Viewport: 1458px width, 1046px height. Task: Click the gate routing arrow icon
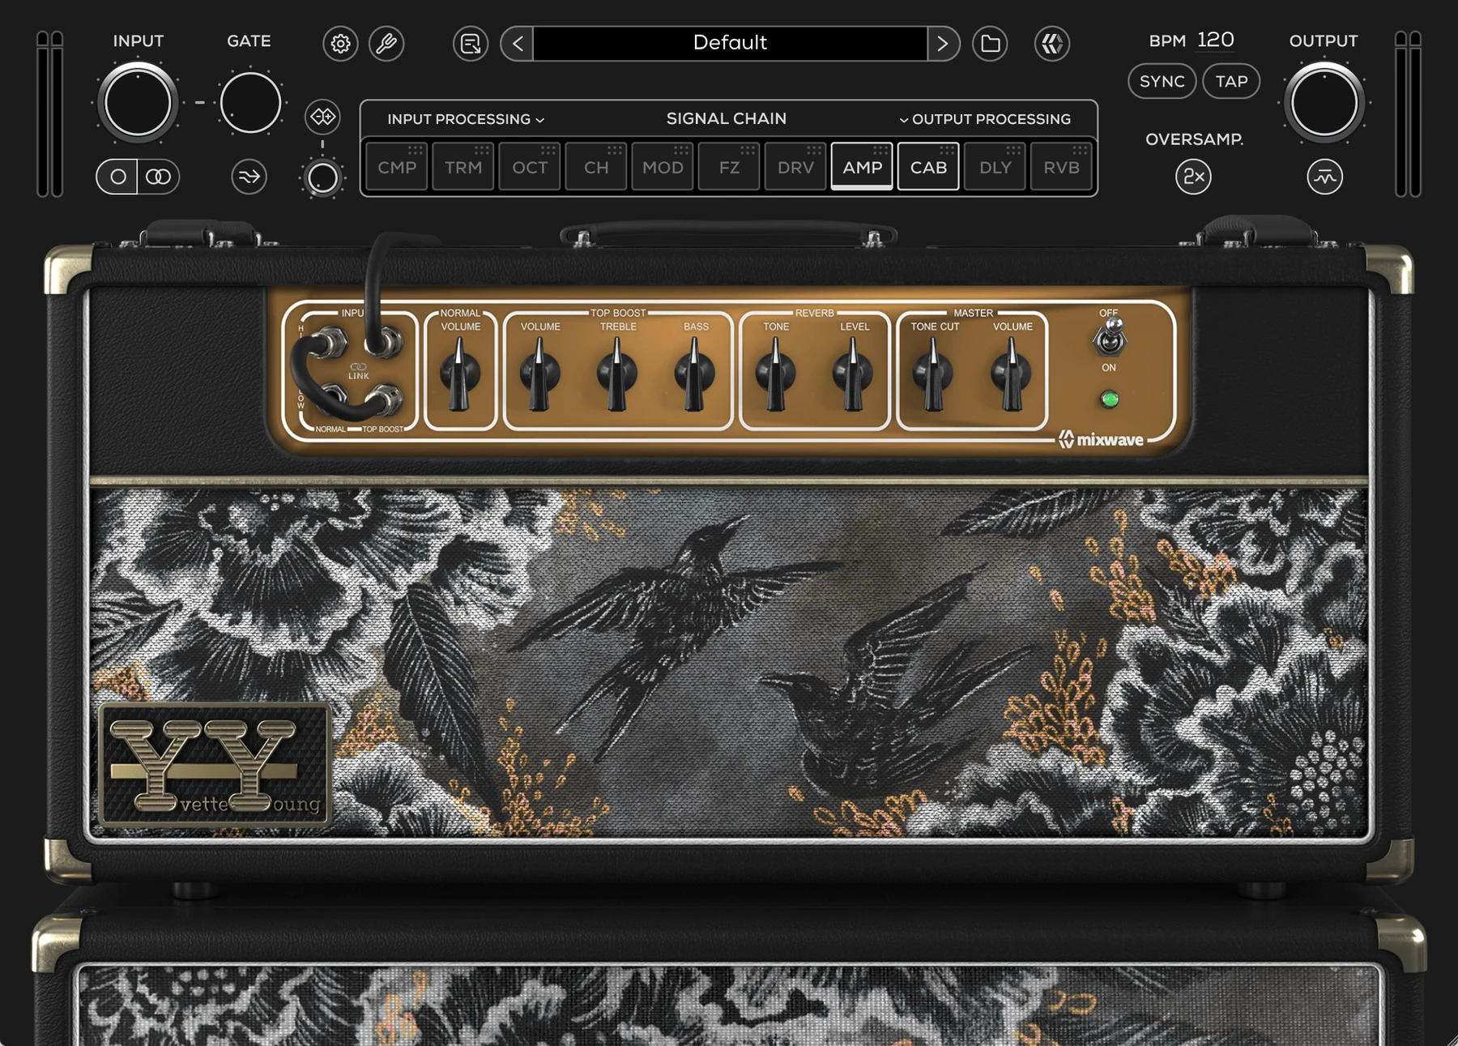click(x=249, y=177)
